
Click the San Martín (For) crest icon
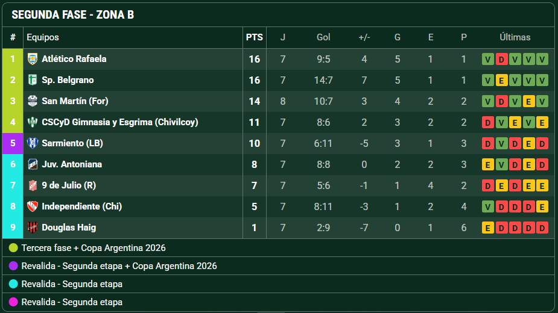coord(33,101)
